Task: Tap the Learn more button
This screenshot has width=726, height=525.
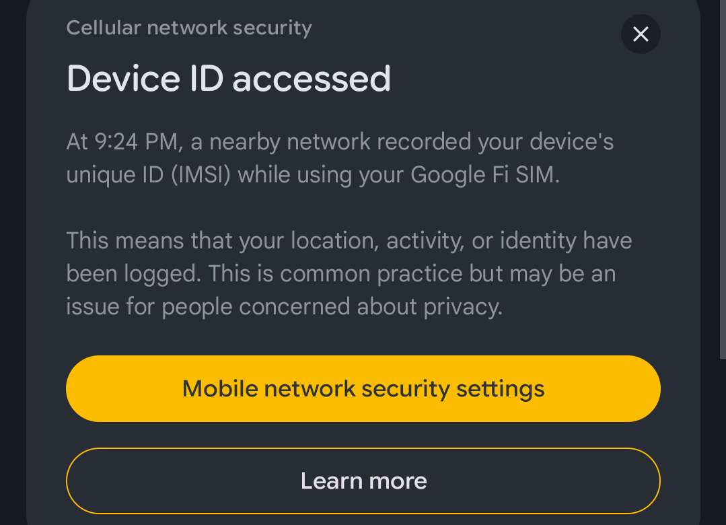Action: 363,481
